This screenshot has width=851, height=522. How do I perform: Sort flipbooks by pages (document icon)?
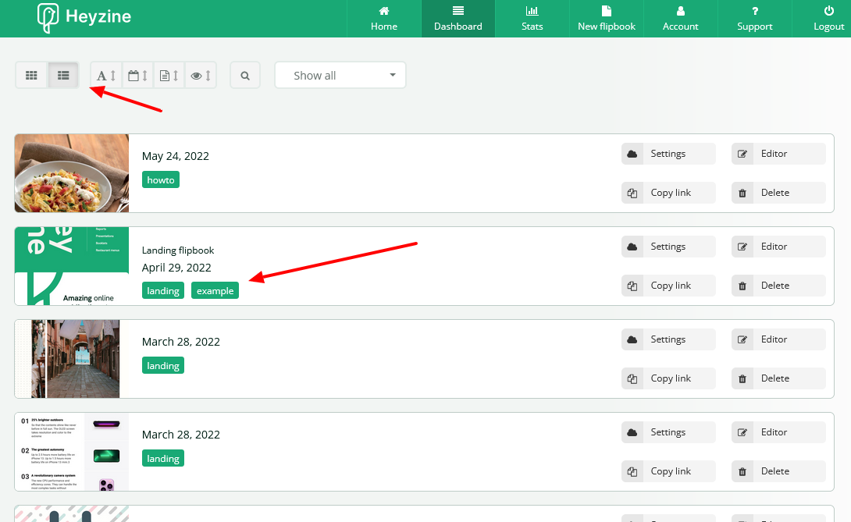coord(169,76)
